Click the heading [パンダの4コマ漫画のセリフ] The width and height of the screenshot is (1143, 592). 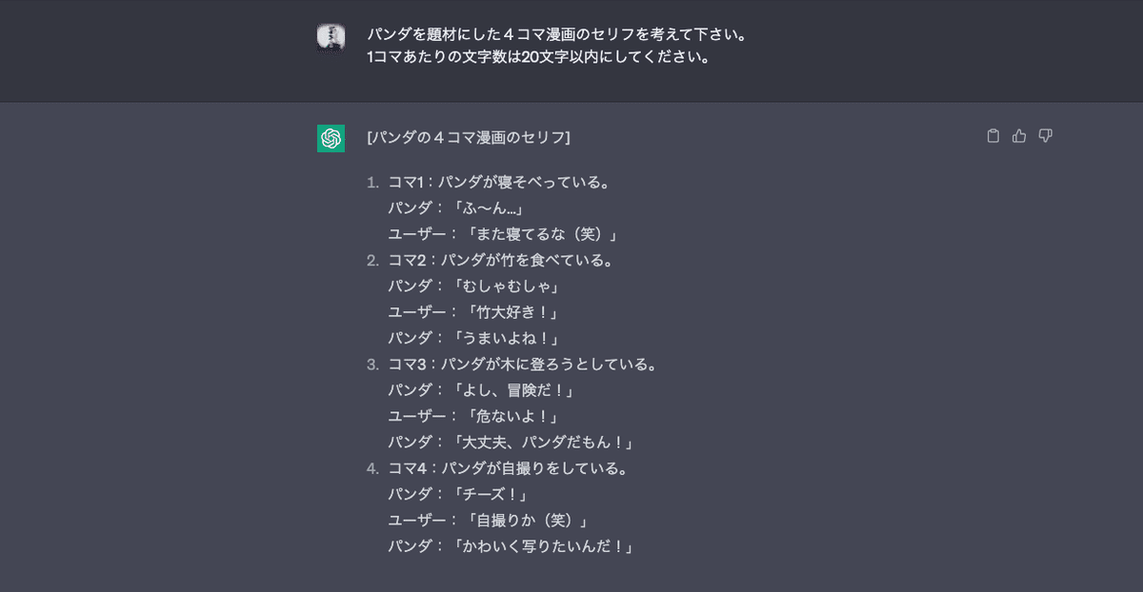[x=469, y=138]
